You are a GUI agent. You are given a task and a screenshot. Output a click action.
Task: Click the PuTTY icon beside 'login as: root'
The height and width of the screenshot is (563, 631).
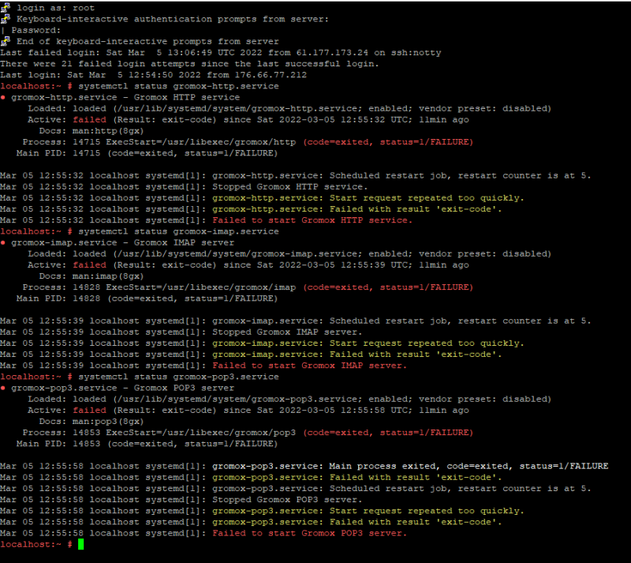pyautogui.click(x=5, y=6)
